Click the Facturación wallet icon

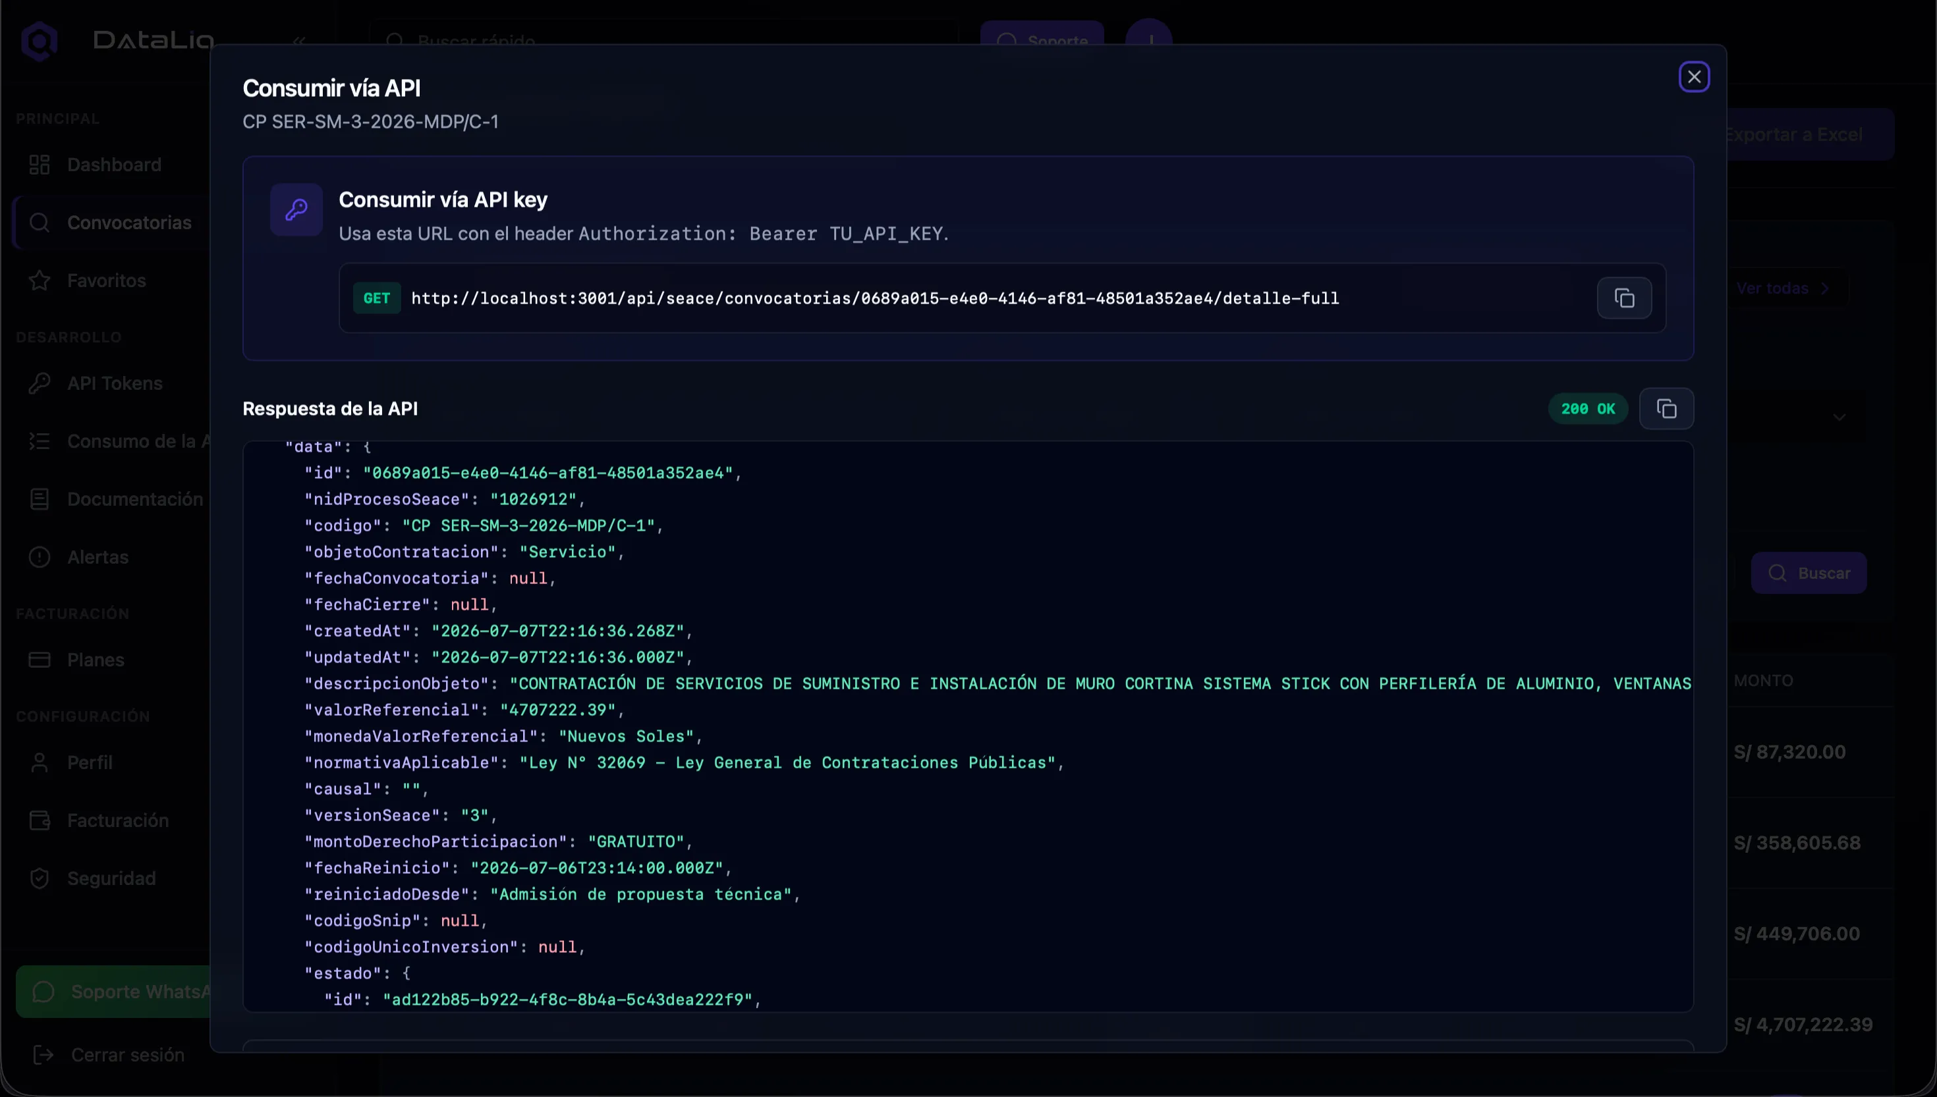39,820
